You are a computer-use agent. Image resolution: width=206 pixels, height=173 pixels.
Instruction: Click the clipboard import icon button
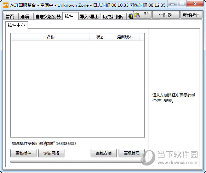pyautogui.click(x=142, y=15)
